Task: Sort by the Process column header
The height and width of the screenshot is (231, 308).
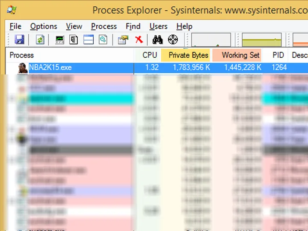Action: pos(70,55)
